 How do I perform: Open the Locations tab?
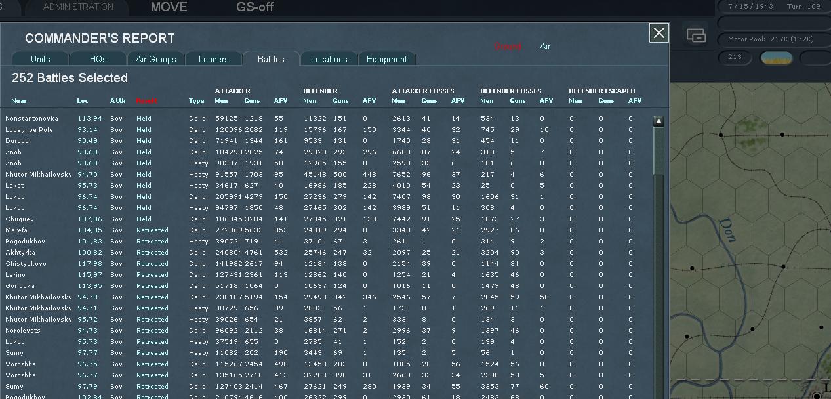[x=329, y=59]
